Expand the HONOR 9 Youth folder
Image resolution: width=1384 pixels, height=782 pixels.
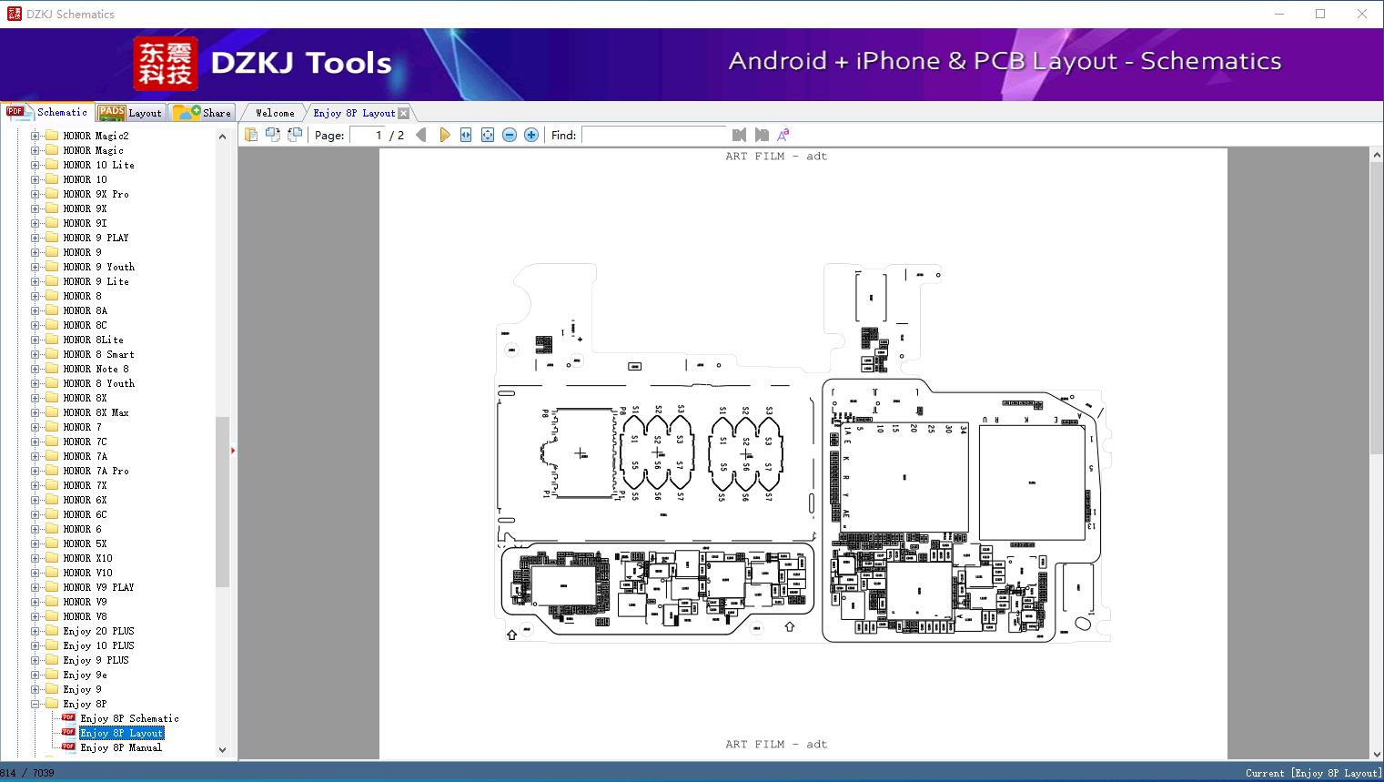tap(35, 267)
